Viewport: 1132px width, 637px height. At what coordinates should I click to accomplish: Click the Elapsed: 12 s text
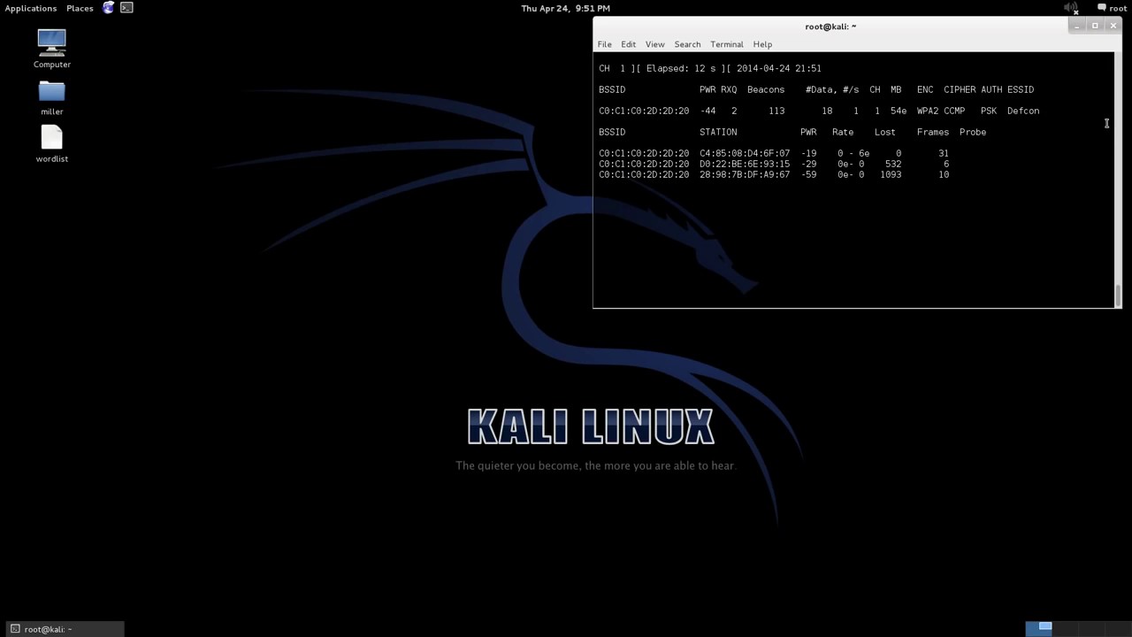[x=681, y=68]
